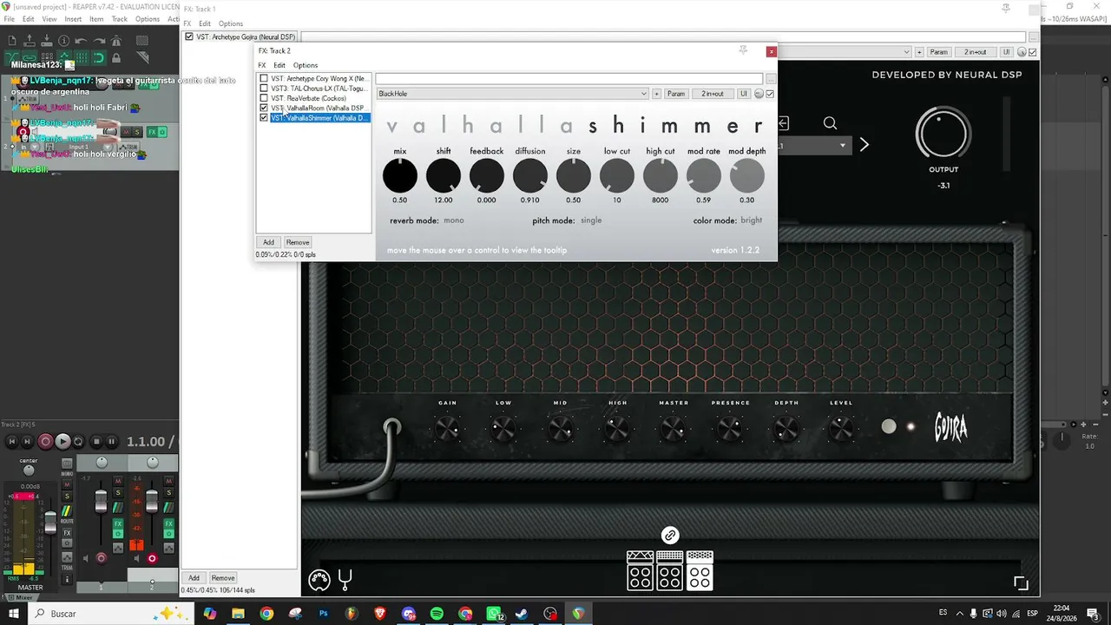Go to next preset in Gojira plugin
Viewport: 1111px width, 625px height.
tap(864, 145)
